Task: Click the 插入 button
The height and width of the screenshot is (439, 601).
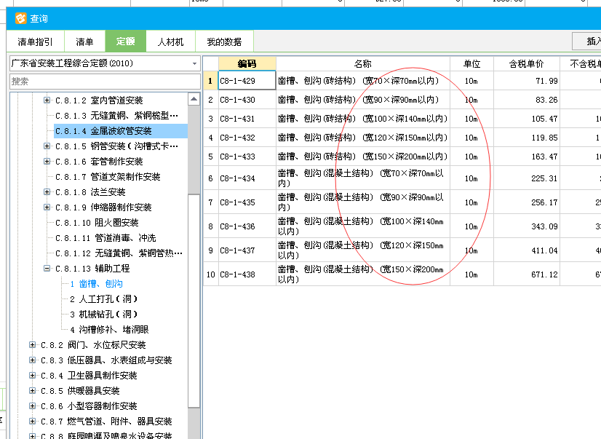Action: 587,41
